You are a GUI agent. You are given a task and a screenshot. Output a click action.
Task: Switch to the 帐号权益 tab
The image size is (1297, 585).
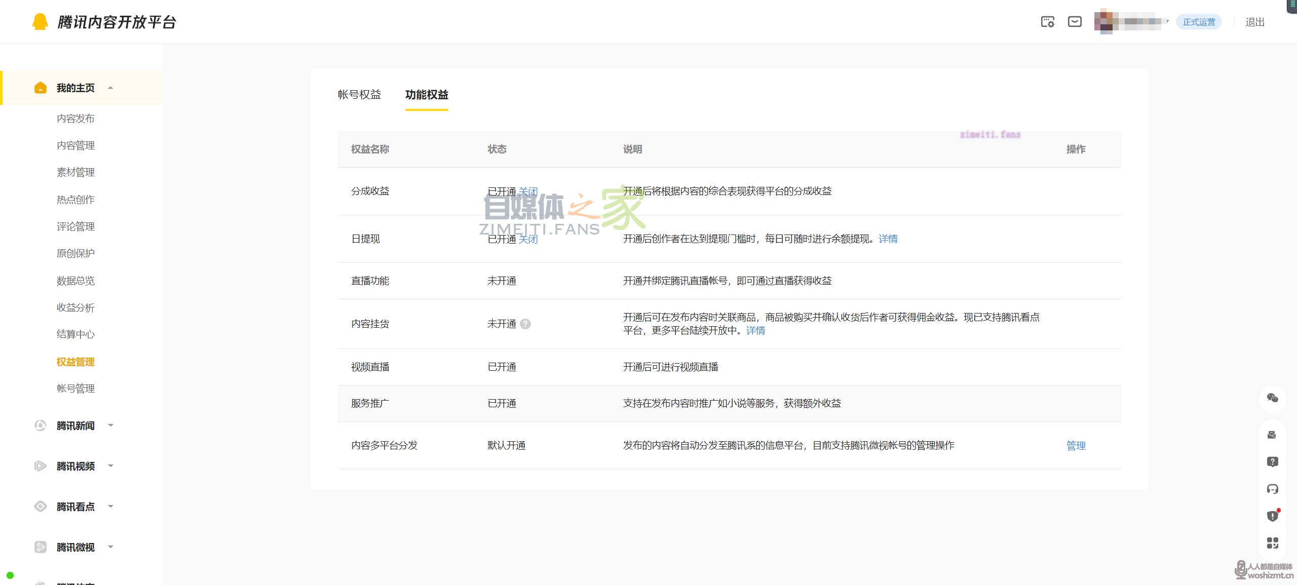point(359,95)
